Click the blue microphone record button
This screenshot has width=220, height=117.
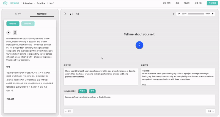139,45
